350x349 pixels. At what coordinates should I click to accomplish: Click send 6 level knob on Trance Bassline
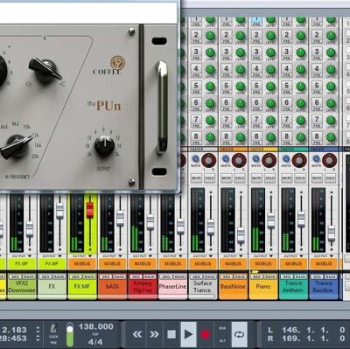(331, 103)
